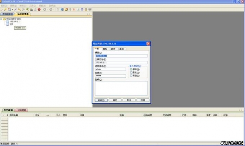Click the site icon beside 227
Viewport: 245px width, 146px height.
(7, 24)
